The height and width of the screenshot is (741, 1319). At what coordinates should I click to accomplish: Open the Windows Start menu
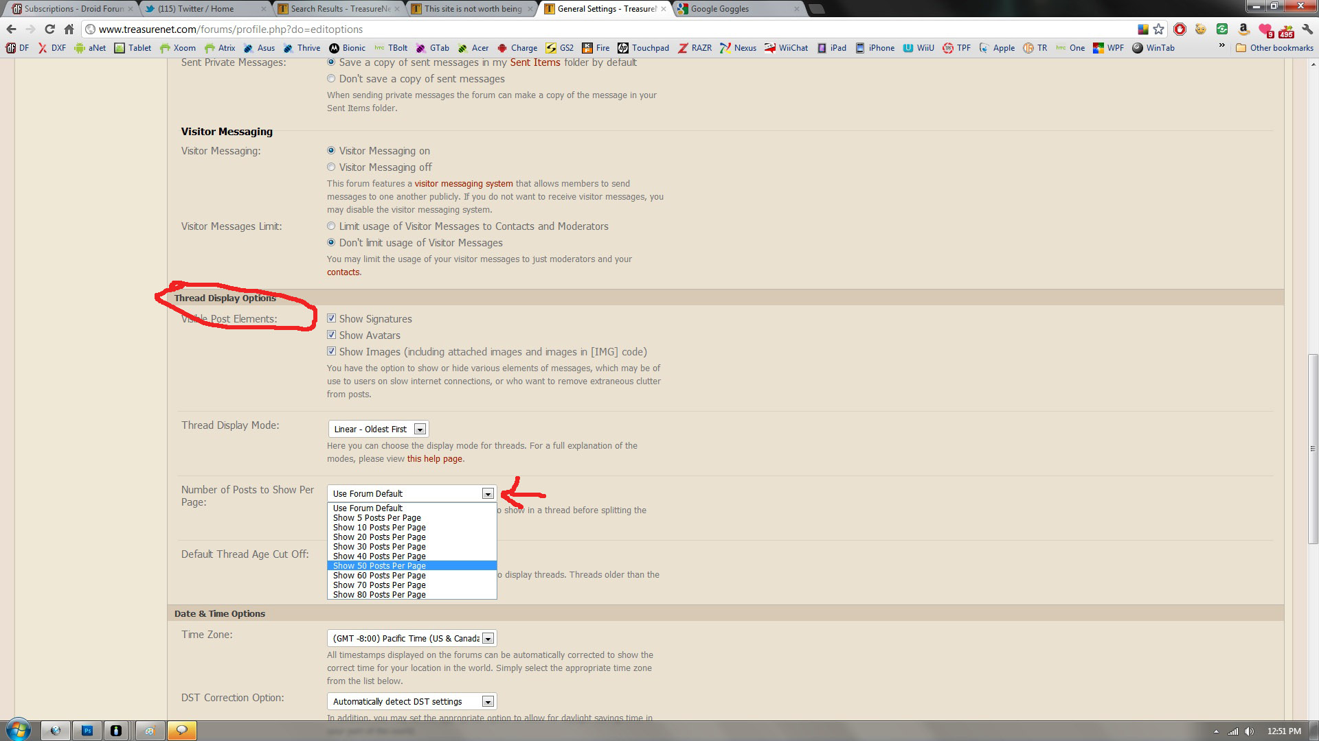[x=19, y=730]
